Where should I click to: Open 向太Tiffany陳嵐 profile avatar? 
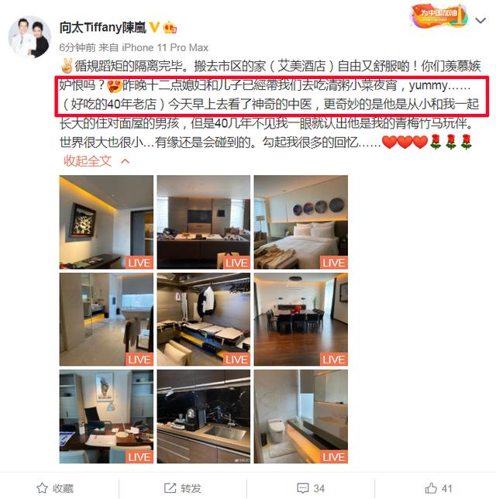(x=29, y=37)
